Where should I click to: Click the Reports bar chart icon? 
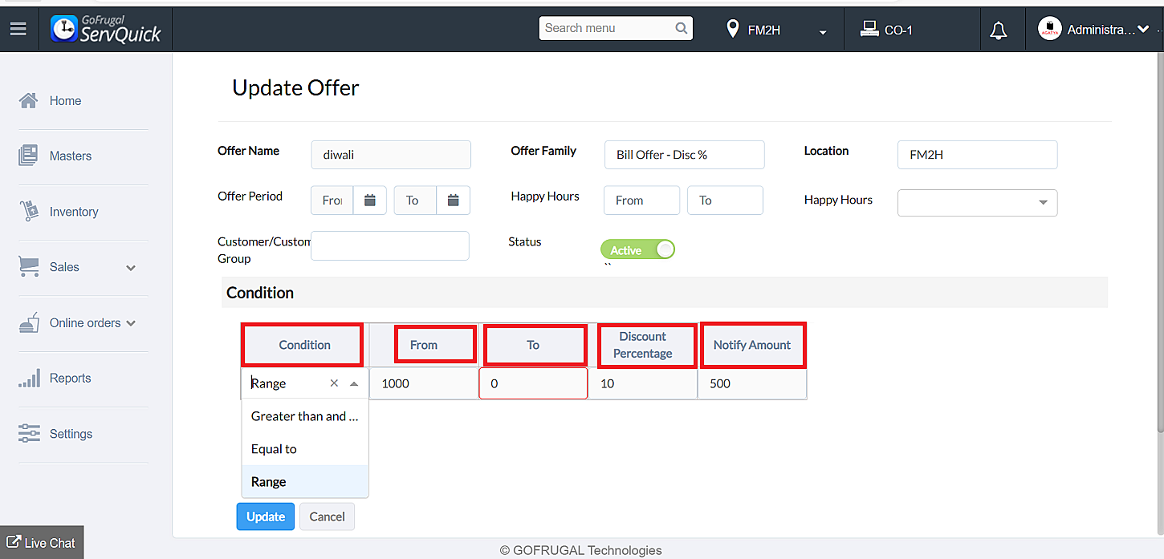click(x=28, y=378)
